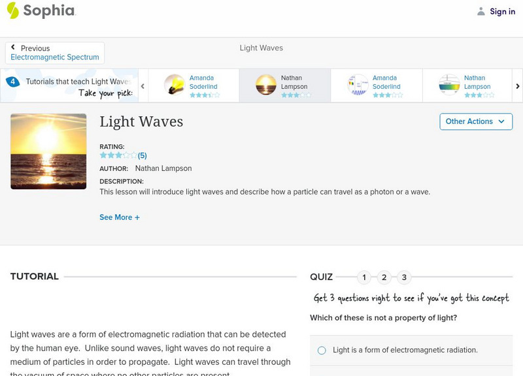The image size is (523, 376).
Task: Select 'Light is a form of electromagnetic radiation' option
Action: [322, 351]
